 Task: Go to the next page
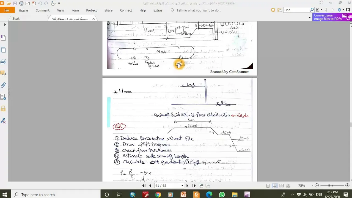click(x=188, y=186)
